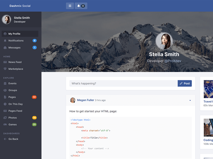Viewport: 213px width, 159px height.
Task: Open the Travel group link
Action: click(208, 101)
